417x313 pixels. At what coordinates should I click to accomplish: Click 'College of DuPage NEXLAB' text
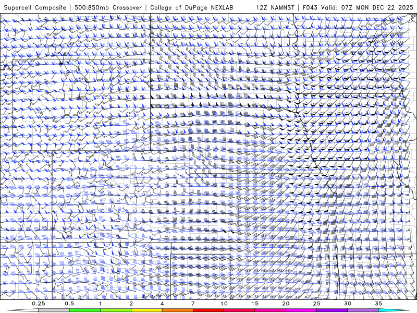(191, 7)
